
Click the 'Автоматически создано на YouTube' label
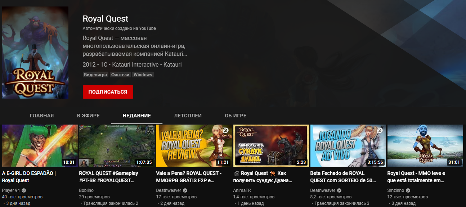[x=119, y=28]
